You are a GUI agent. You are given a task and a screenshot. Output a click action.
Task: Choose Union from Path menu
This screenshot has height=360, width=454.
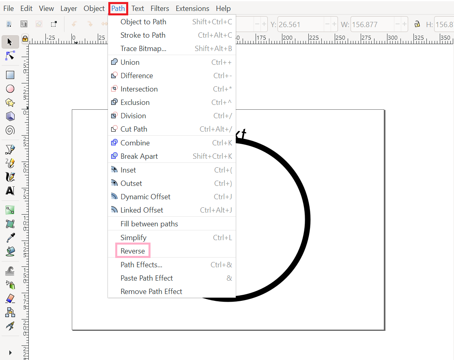click(x=172, y=62)
